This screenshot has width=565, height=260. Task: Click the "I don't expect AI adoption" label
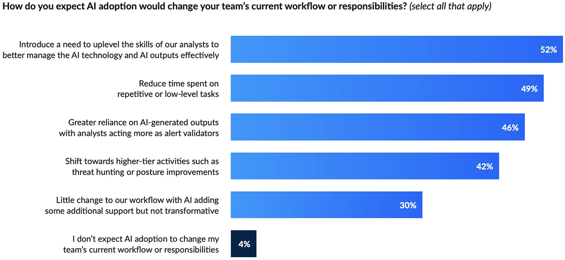141,244
